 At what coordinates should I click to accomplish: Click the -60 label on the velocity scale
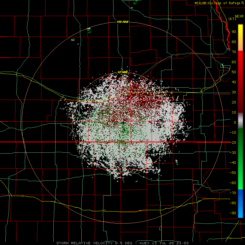click(233, 183)
